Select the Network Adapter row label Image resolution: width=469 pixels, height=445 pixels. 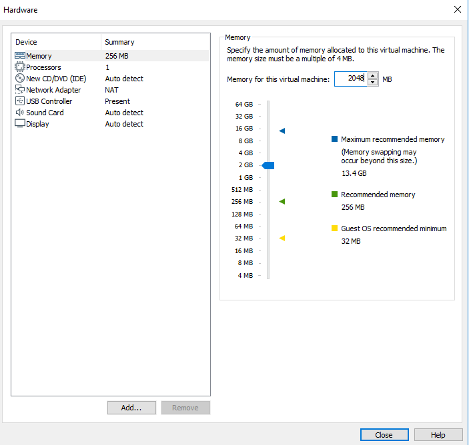pyautogui.click(x=53, y=90)
